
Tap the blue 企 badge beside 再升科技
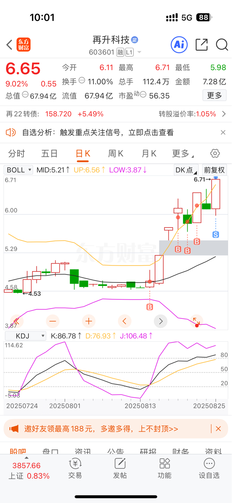pyautogui.click(x=135, y=40)
